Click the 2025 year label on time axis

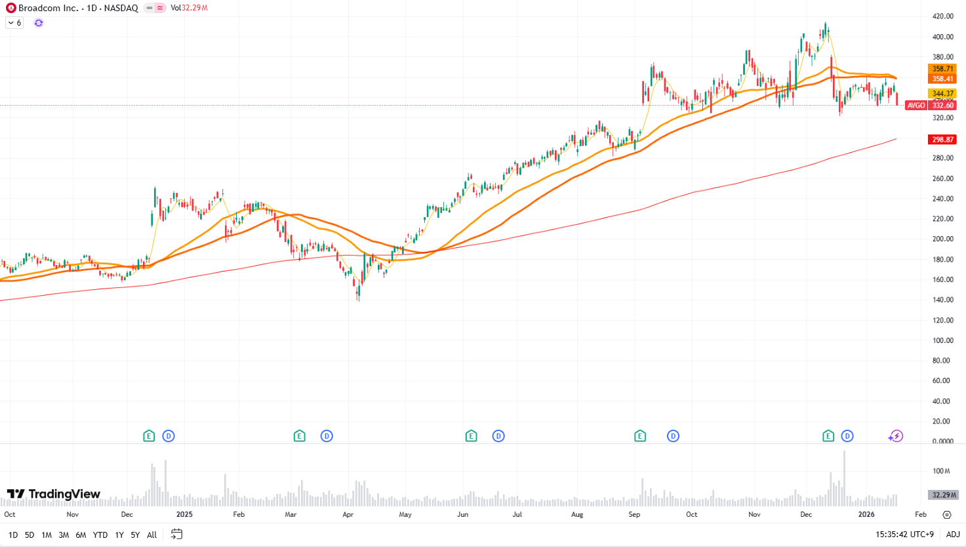point(184,514)
